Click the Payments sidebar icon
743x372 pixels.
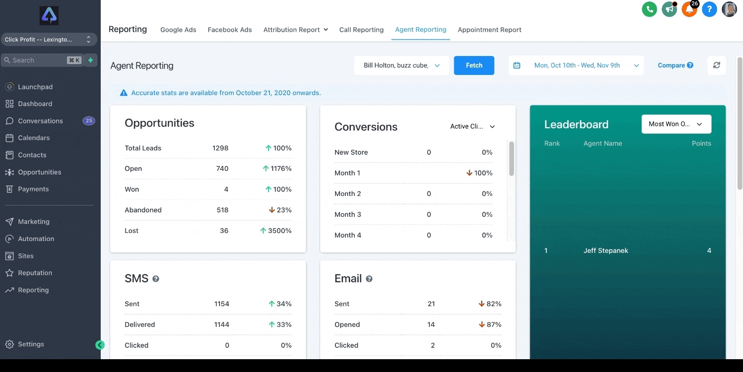pos(10,189)
